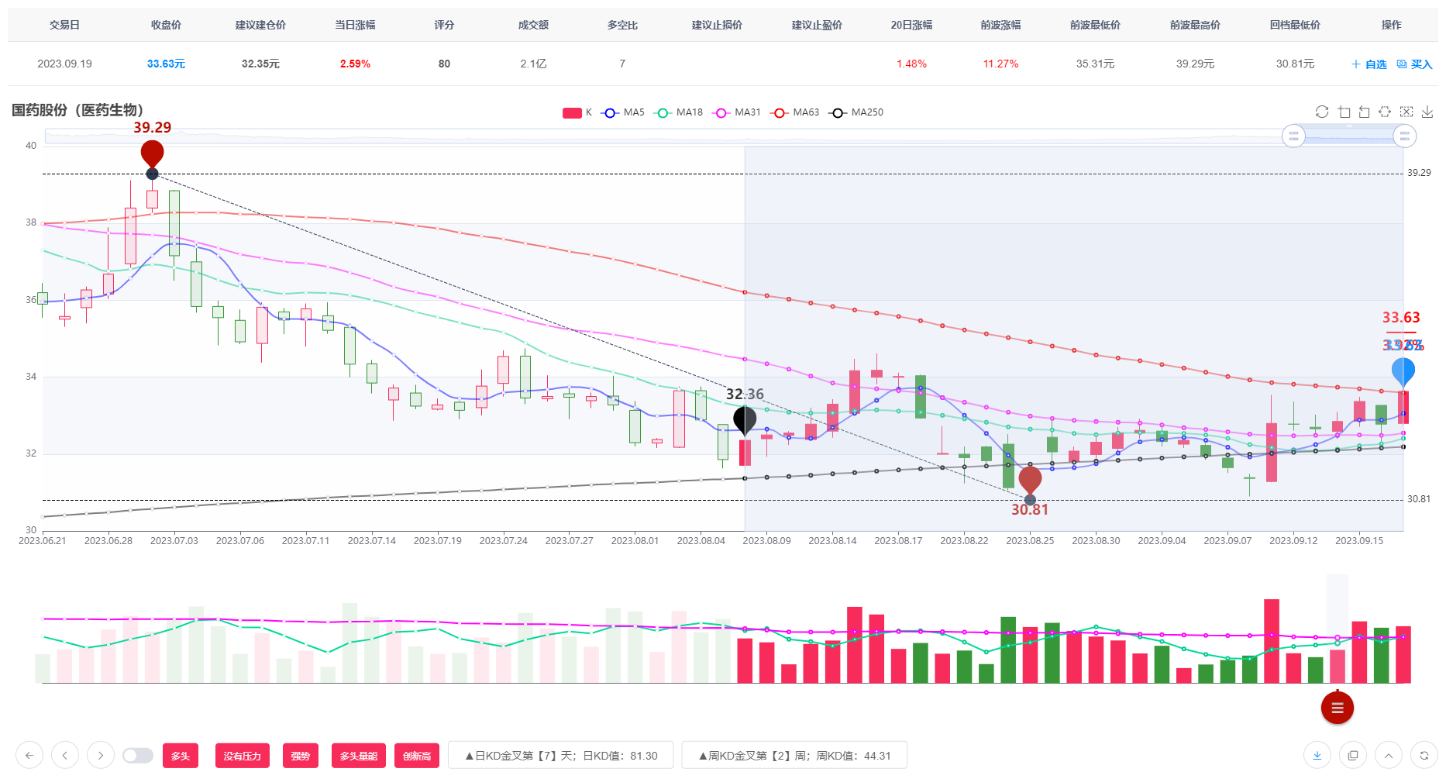Click the 评分 column header

[444, 25]
